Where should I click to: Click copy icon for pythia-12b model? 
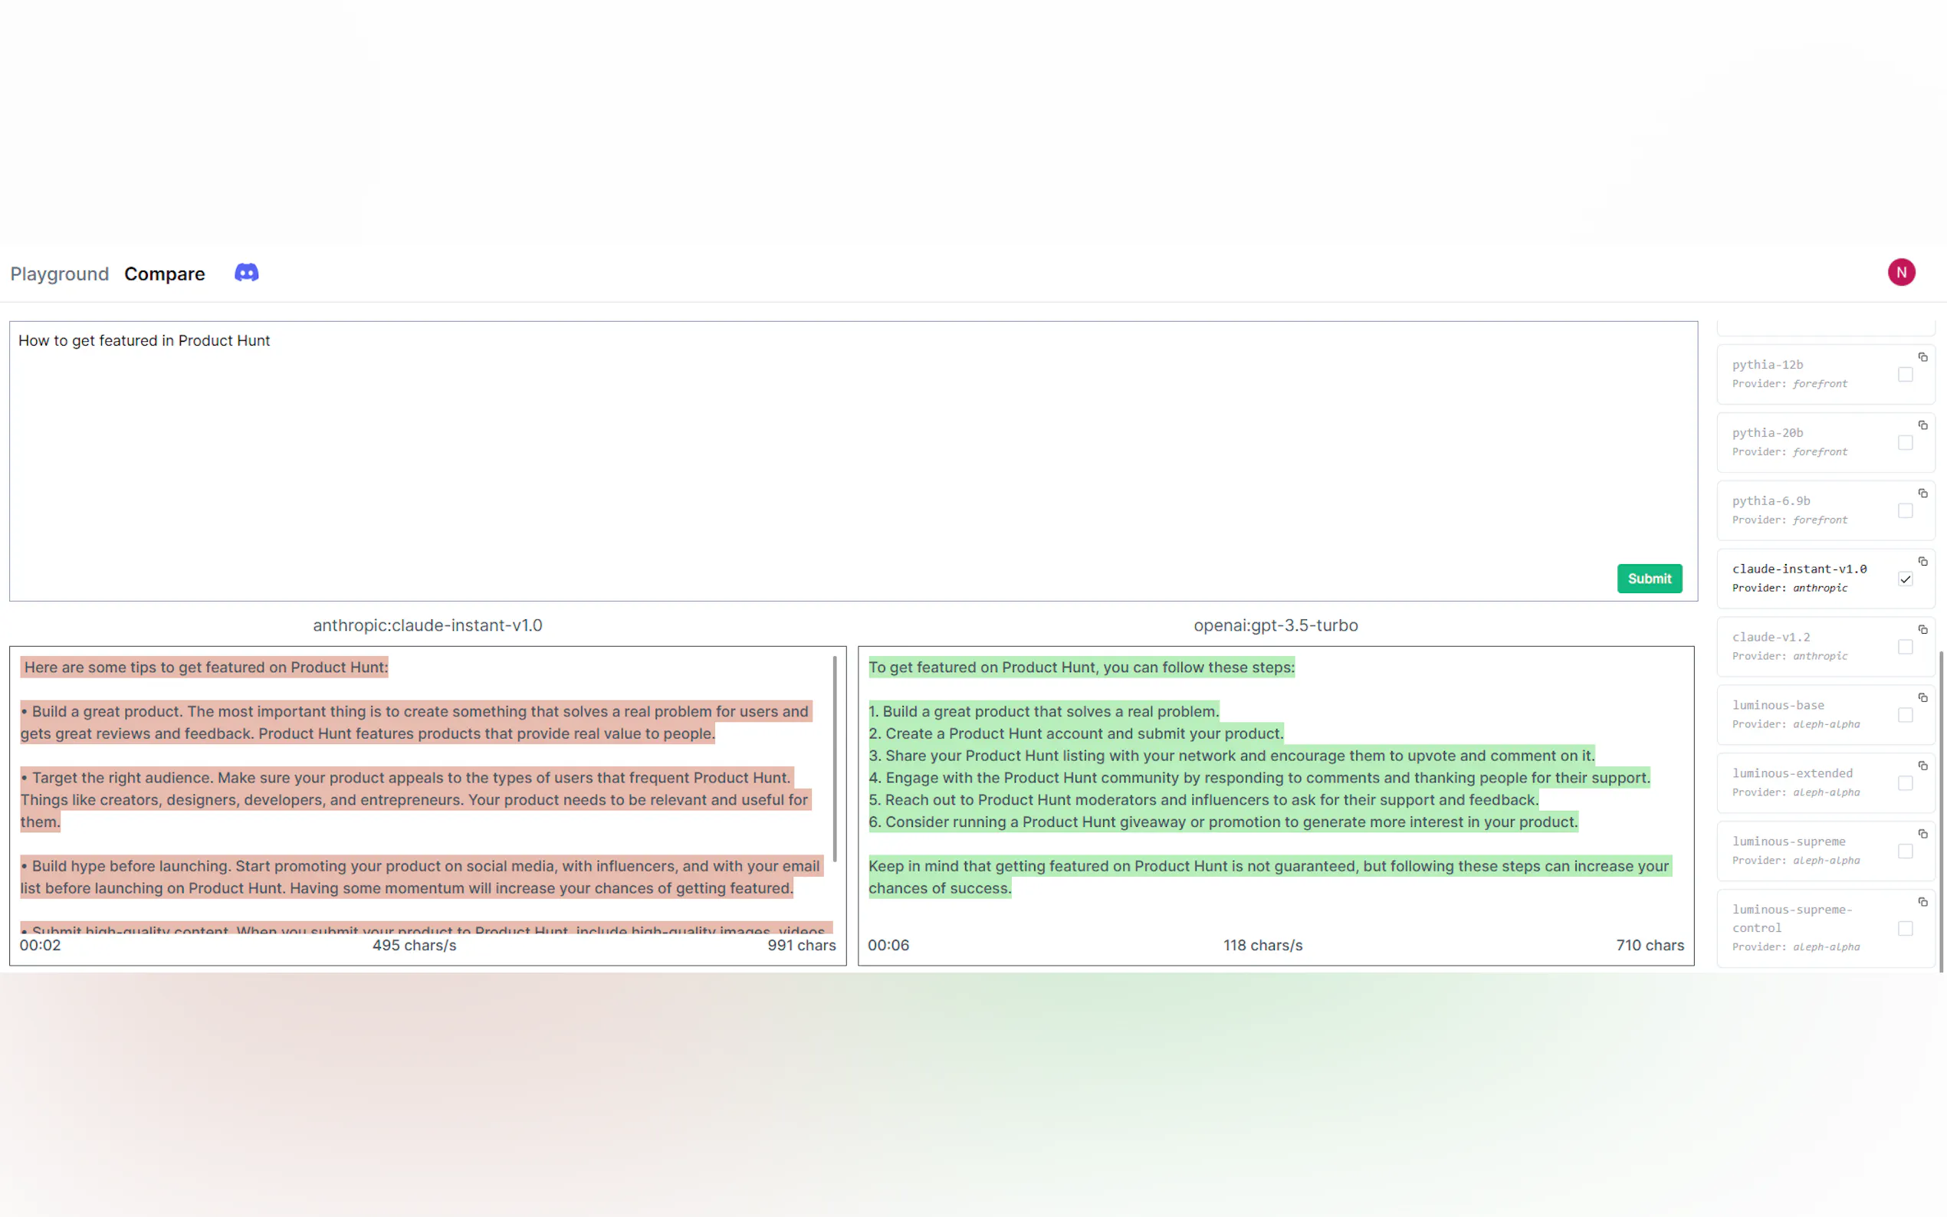pyautogui.click(x=1922, y=357)
